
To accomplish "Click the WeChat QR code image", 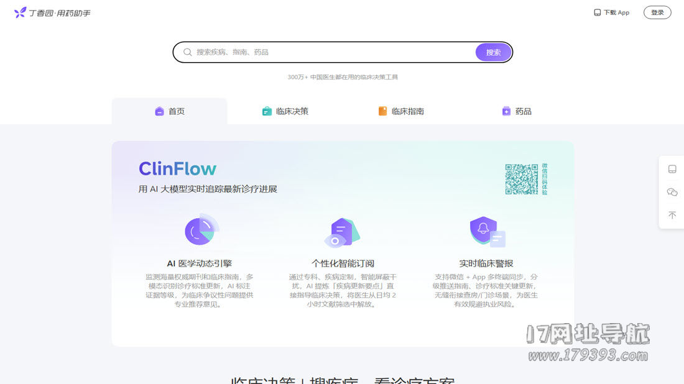I will point(521,180).
